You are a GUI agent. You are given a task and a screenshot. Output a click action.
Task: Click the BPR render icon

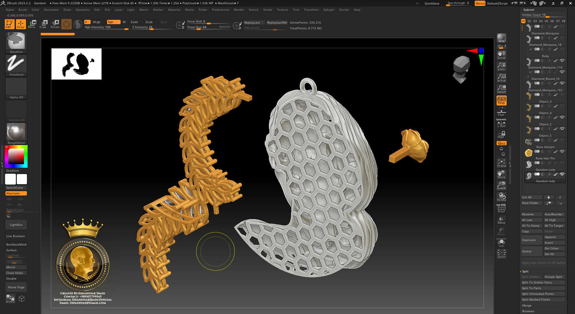point(501,38)
